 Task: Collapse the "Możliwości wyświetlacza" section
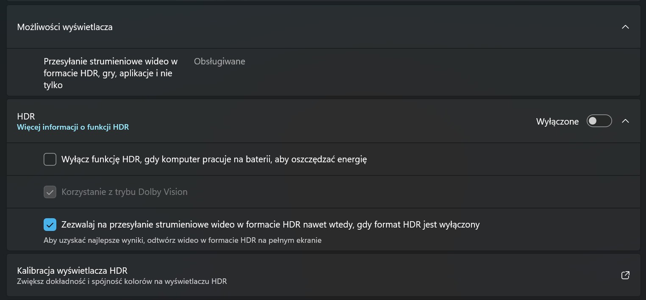tap(625, 27)
